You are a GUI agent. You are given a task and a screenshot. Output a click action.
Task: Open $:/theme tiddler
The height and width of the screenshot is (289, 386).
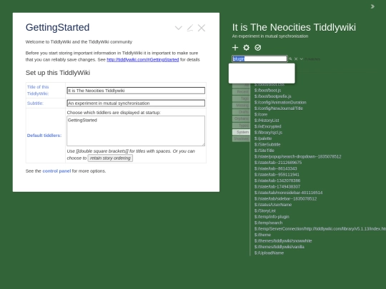click(x=262, y=235)
